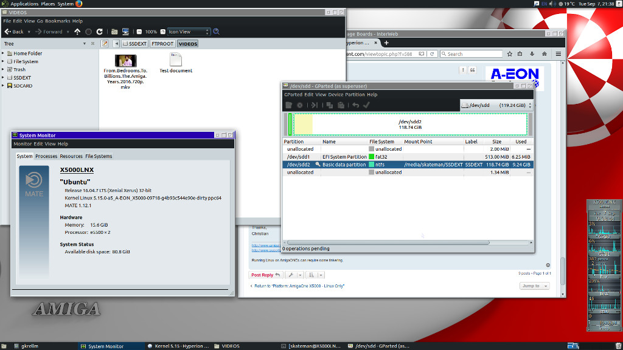Open the home folder from file manager toolbar

114,32
